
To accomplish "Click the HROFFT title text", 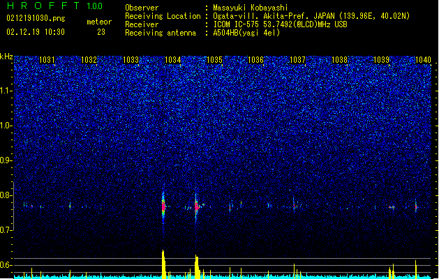I will [x=43, y=6].
